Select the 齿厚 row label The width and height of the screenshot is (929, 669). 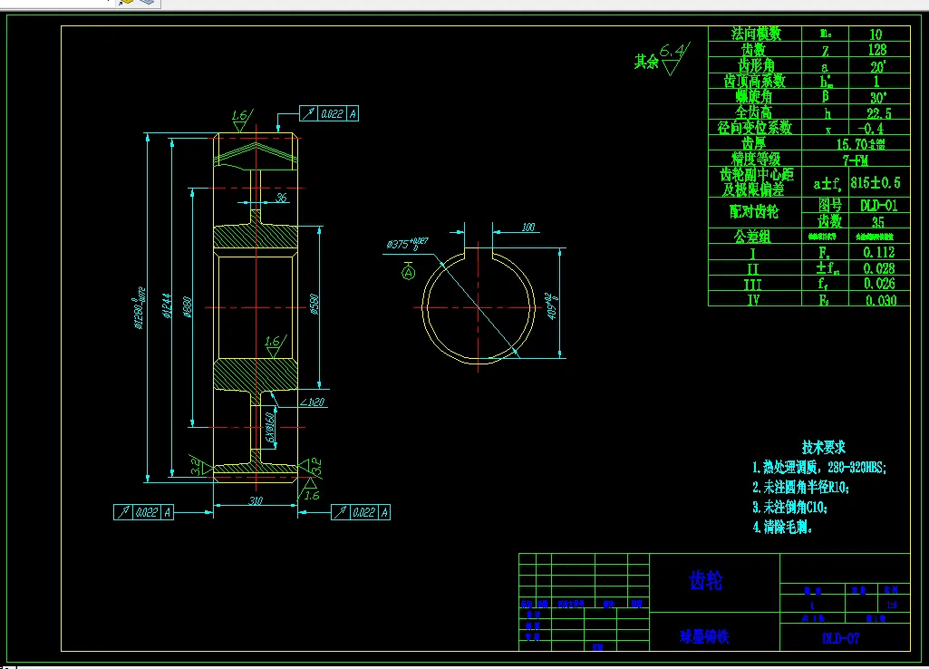pos(754,143)
